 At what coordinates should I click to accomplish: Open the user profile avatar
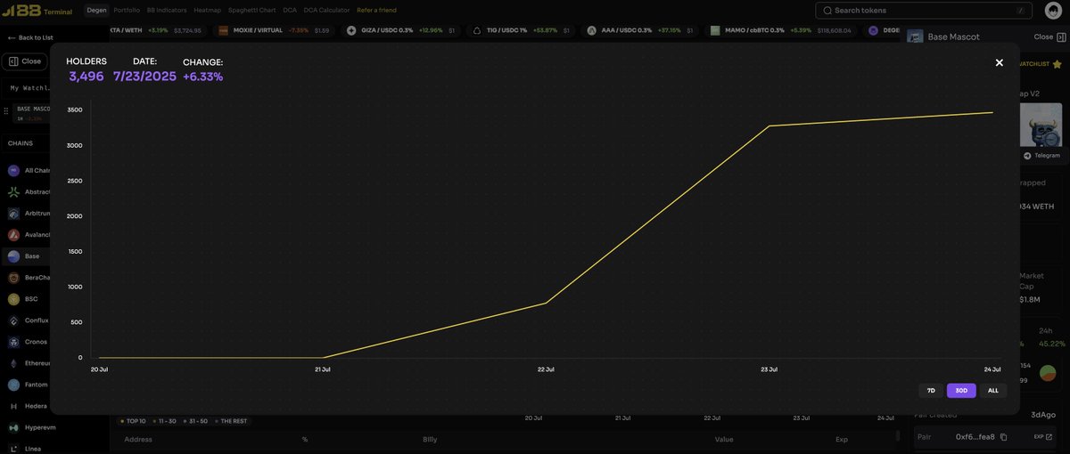[x=1053, y=10]
